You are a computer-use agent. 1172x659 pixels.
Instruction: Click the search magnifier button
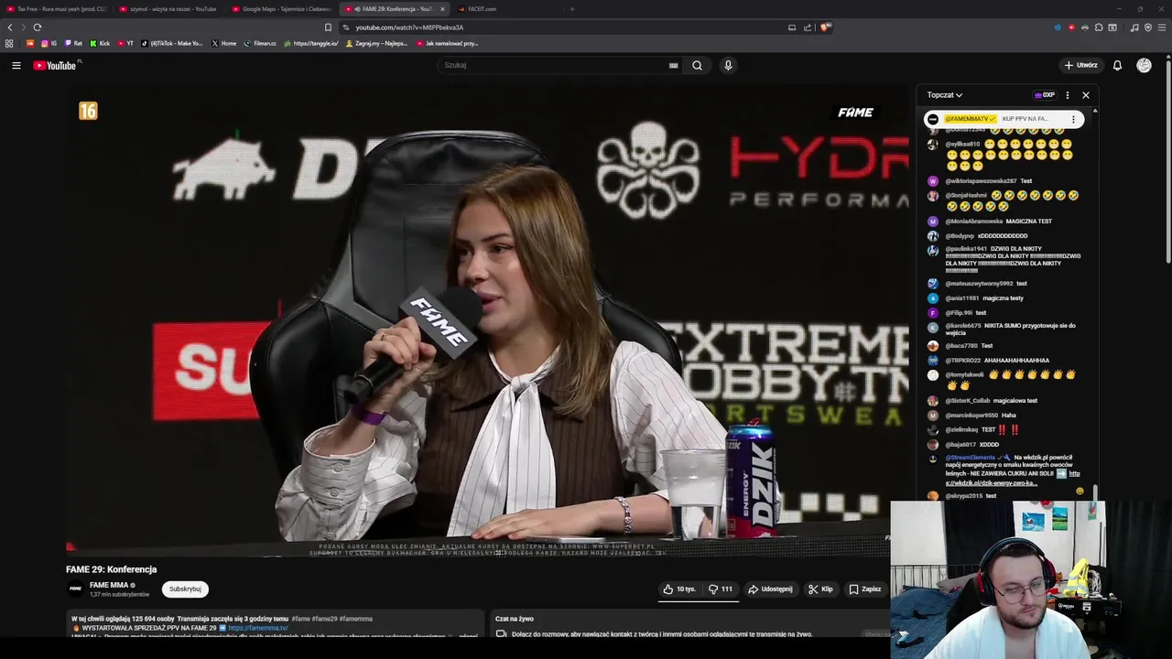[x=697, y=65]
